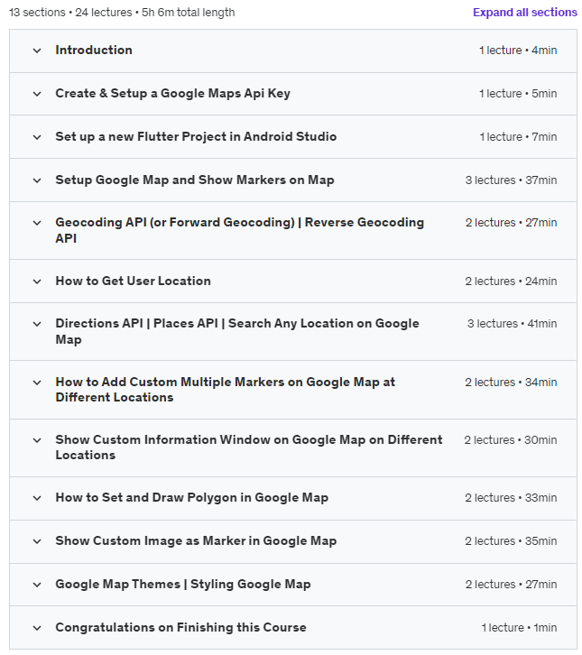The height and width of the screenshot is (655, 582).
Task: Click the '1 lecture • 4min' text
Action: tap(518, 51)
